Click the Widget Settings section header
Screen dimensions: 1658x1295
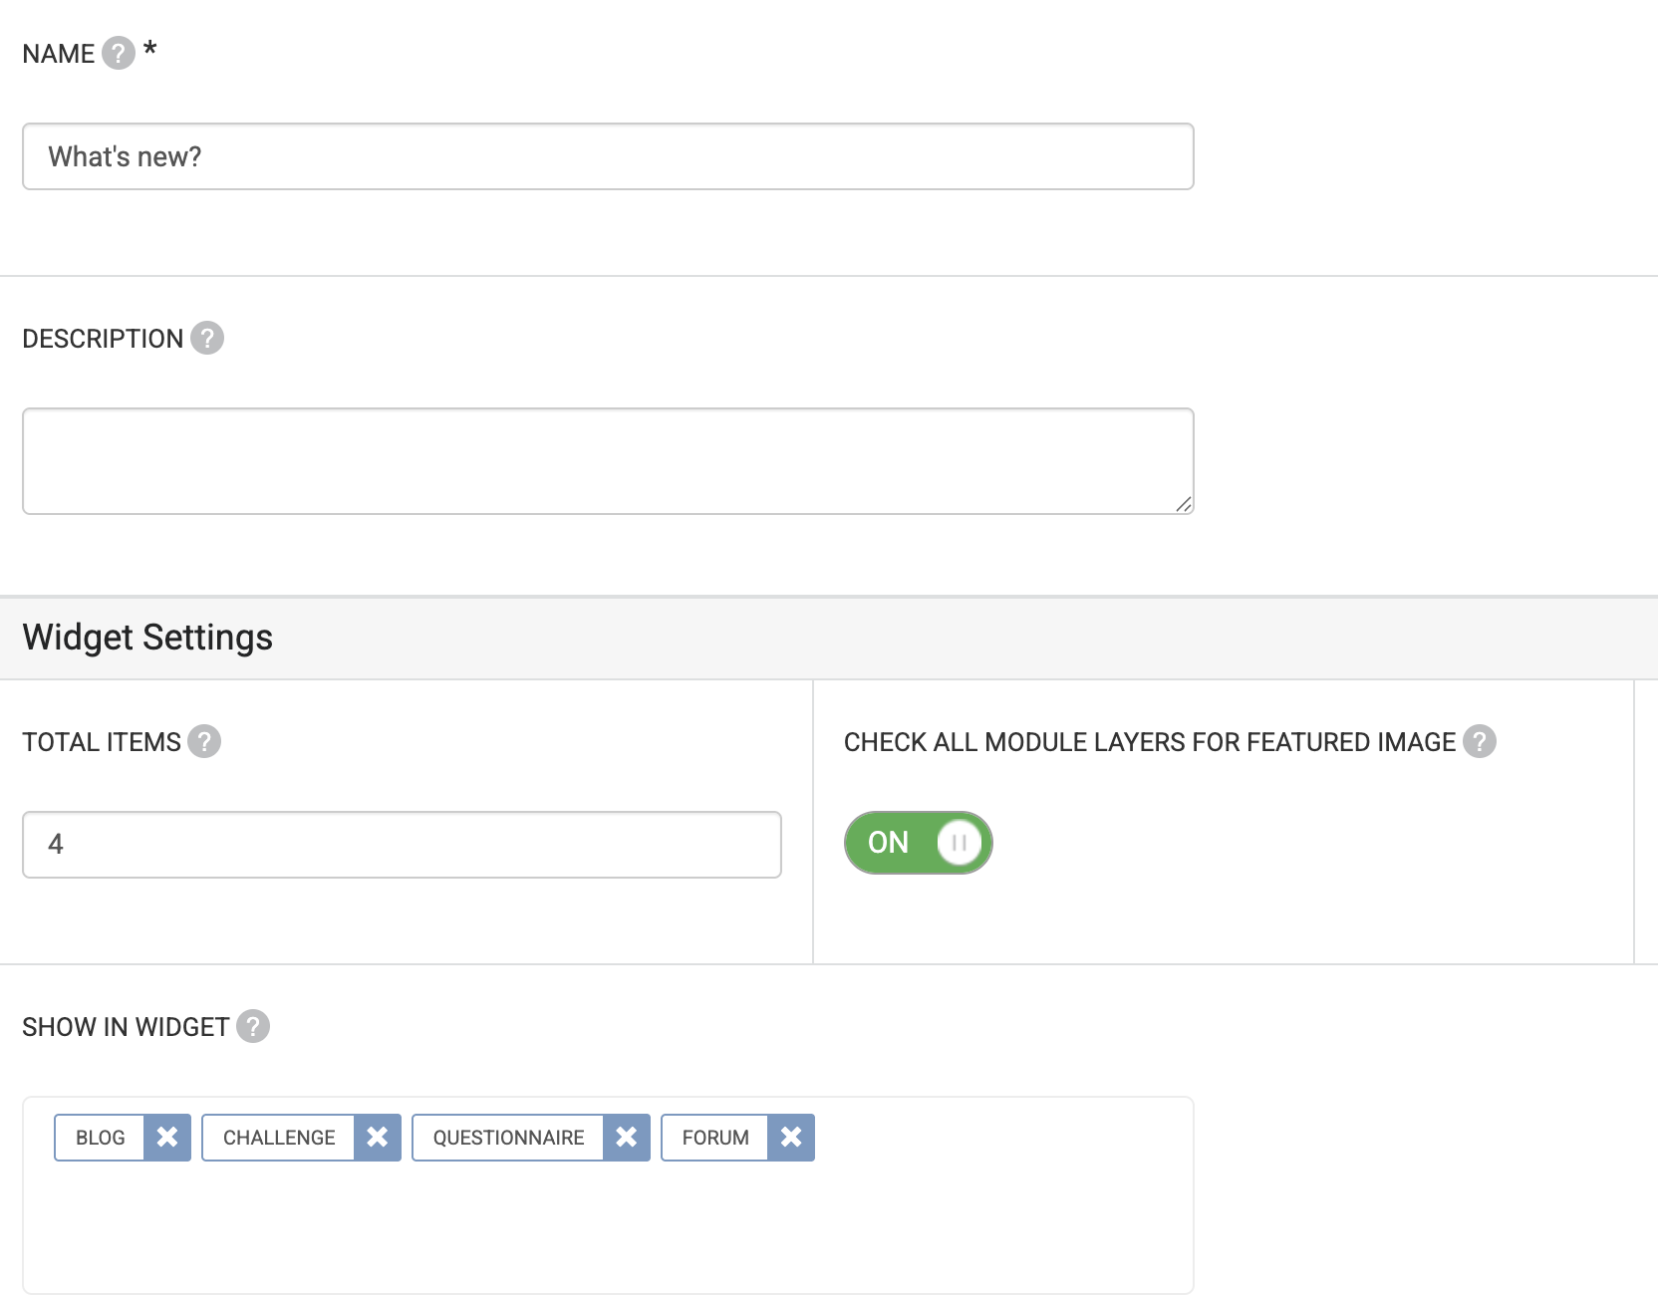147,638
